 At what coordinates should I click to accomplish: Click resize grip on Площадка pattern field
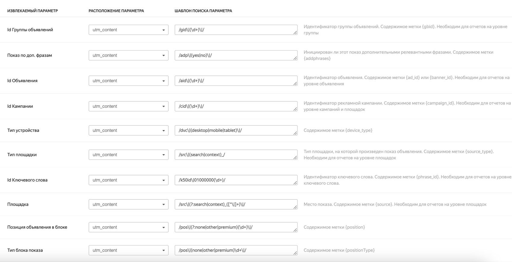[295, 207]
